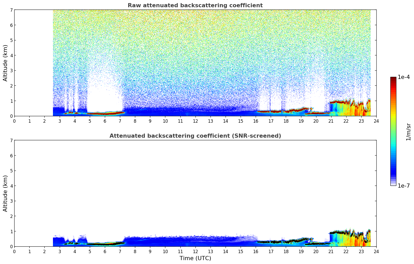Click hour tick '6' under the SNR-screened plot
Image resolution: width=414 pixels, height=264 pixels.
tap(105, 251)
